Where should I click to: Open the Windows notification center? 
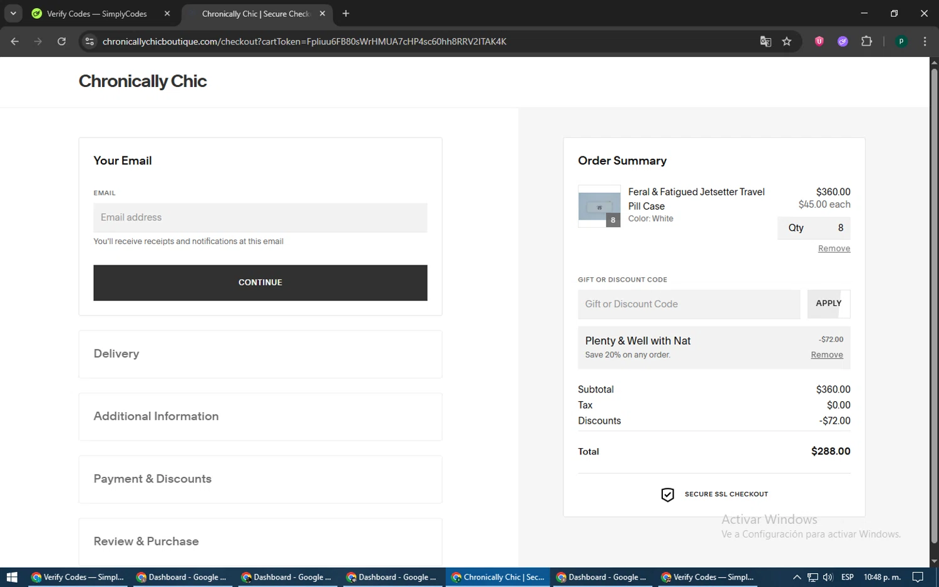[918, 577]
